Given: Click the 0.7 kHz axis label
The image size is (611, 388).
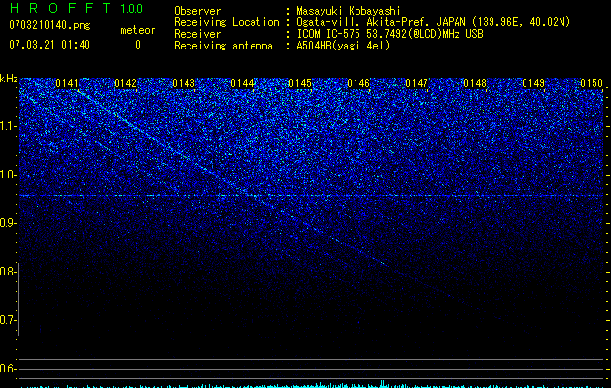Looking at the screenshot, I should click(x=7, y=320).
